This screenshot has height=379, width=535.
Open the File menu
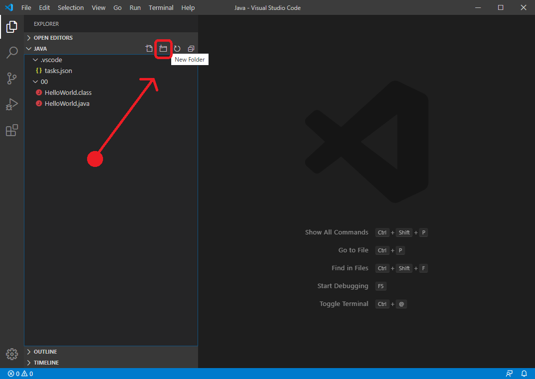pos(26,7)
